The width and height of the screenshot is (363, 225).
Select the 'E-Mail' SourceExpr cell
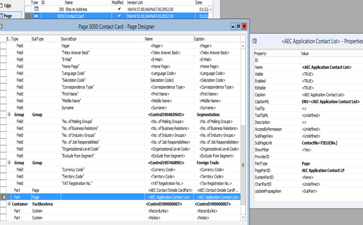(x=103, y=59)
